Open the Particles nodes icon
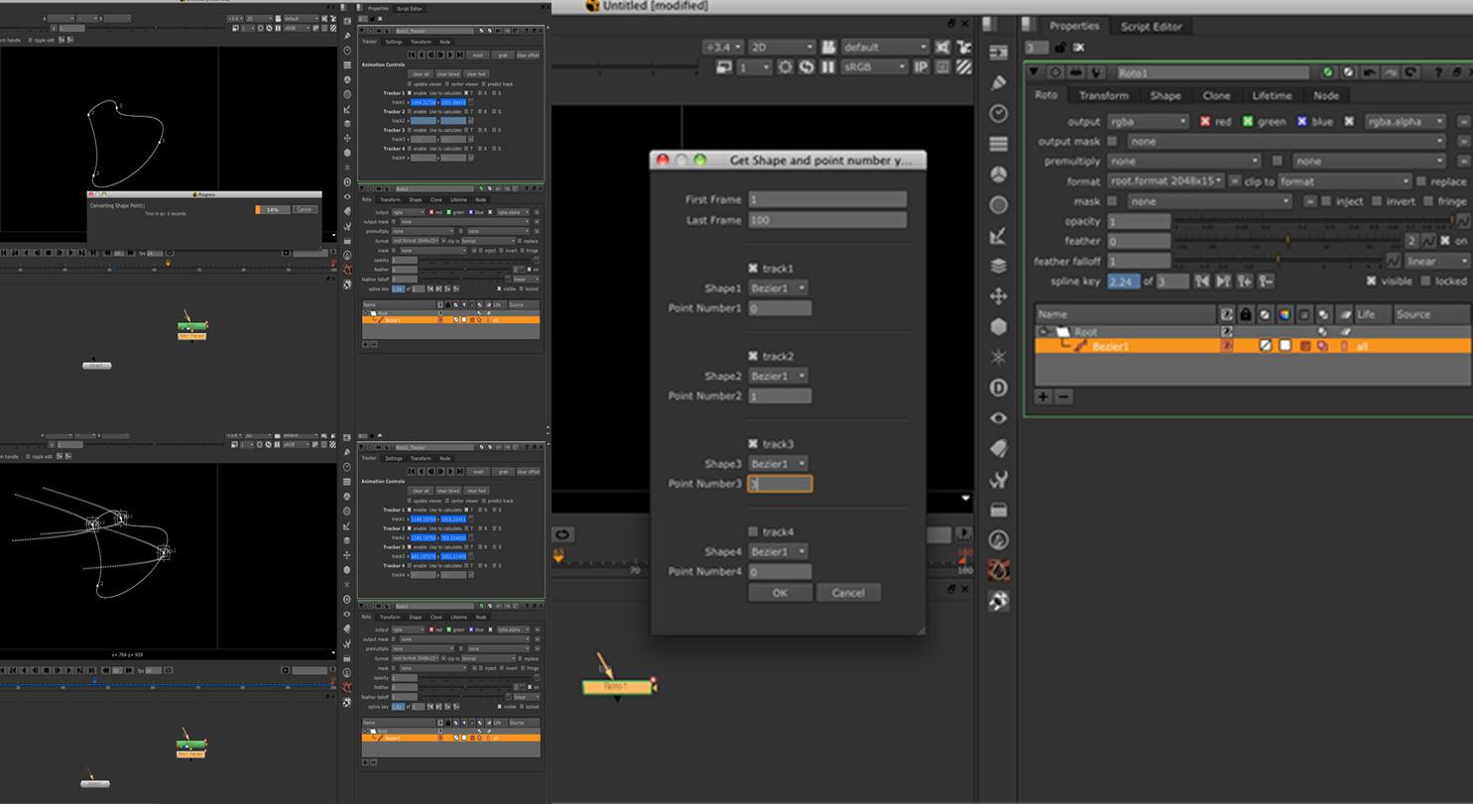Viewport: 1473px width, 804px height. (999, 357)
